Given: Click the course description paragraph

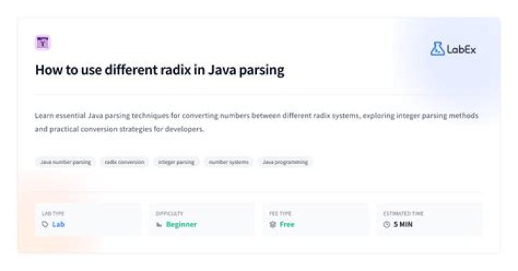Looking at the screenshot, I should click(x=257, y=122).
